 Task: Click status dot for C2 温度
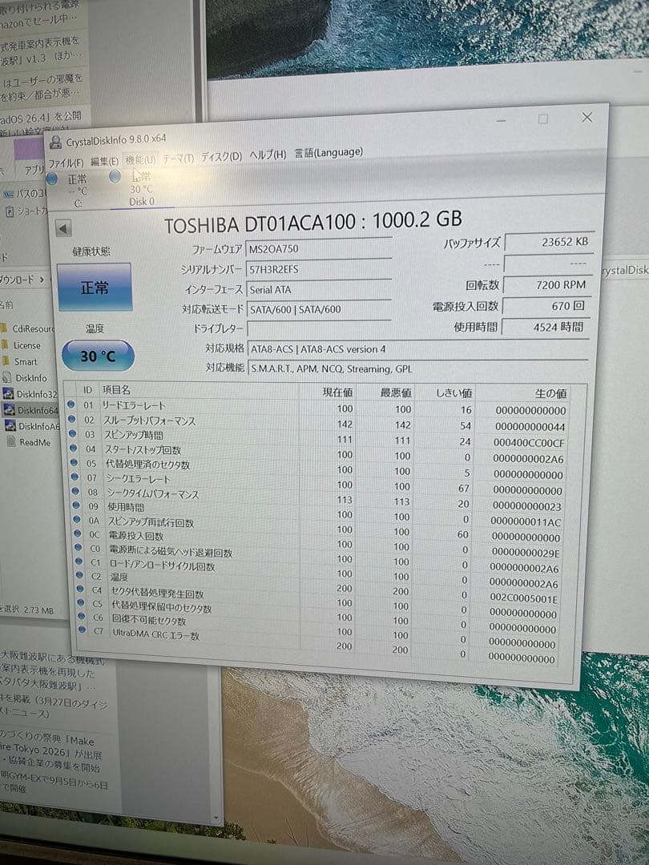coord(80,575)
